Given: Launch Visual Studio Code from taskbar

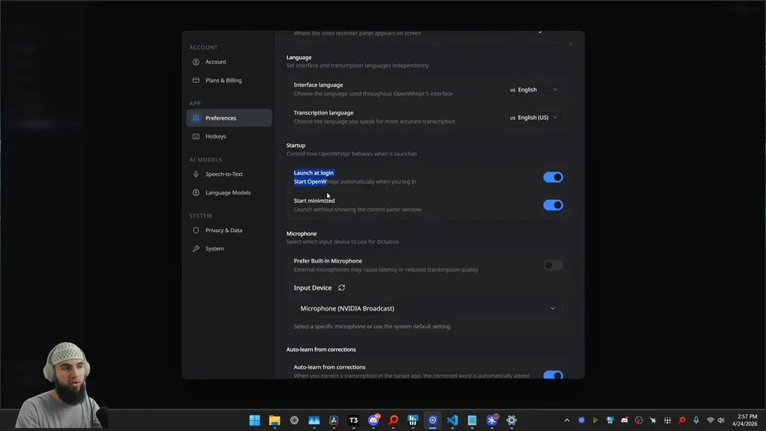Looking at the screenshot, I should pyautogui.click(x=453, y=421).
